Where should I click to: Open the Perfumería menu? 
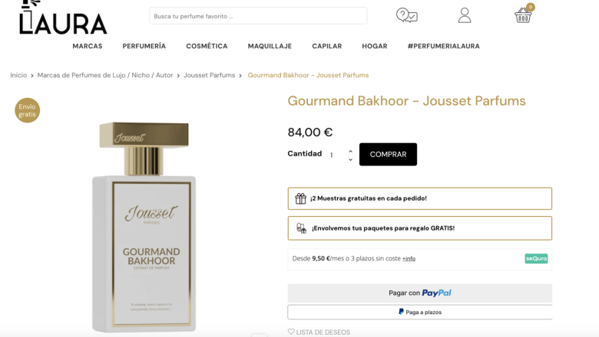point(144,46)
